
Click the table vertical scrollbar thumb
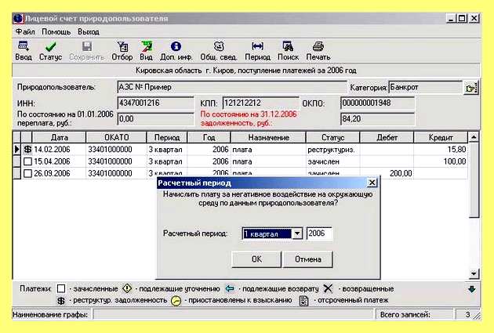click(x=474, y=179)
